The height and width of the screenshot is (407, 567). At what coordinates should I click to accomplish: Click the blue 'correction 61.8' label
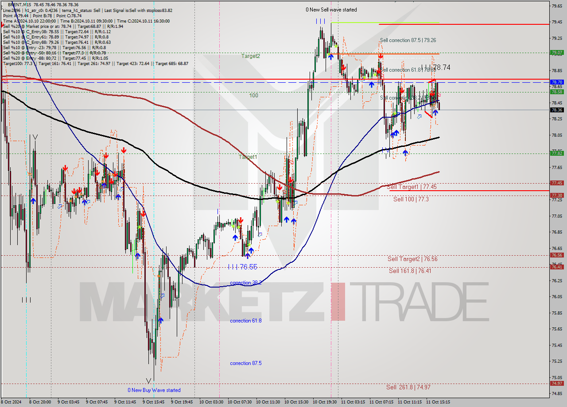246,321
